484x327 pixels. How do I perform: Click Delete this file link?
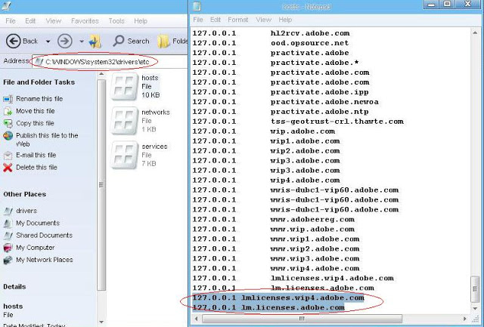coord(37,168)
